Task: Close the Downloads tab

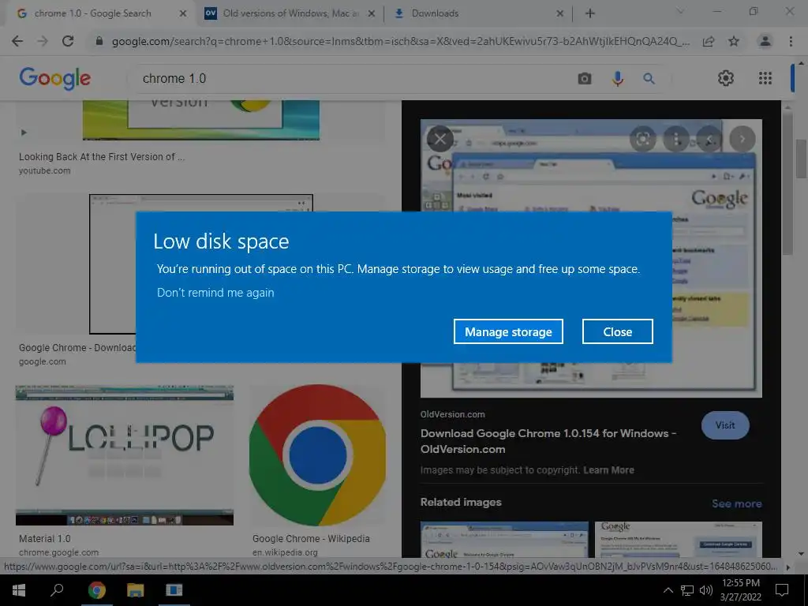Action: click(560, 13)
